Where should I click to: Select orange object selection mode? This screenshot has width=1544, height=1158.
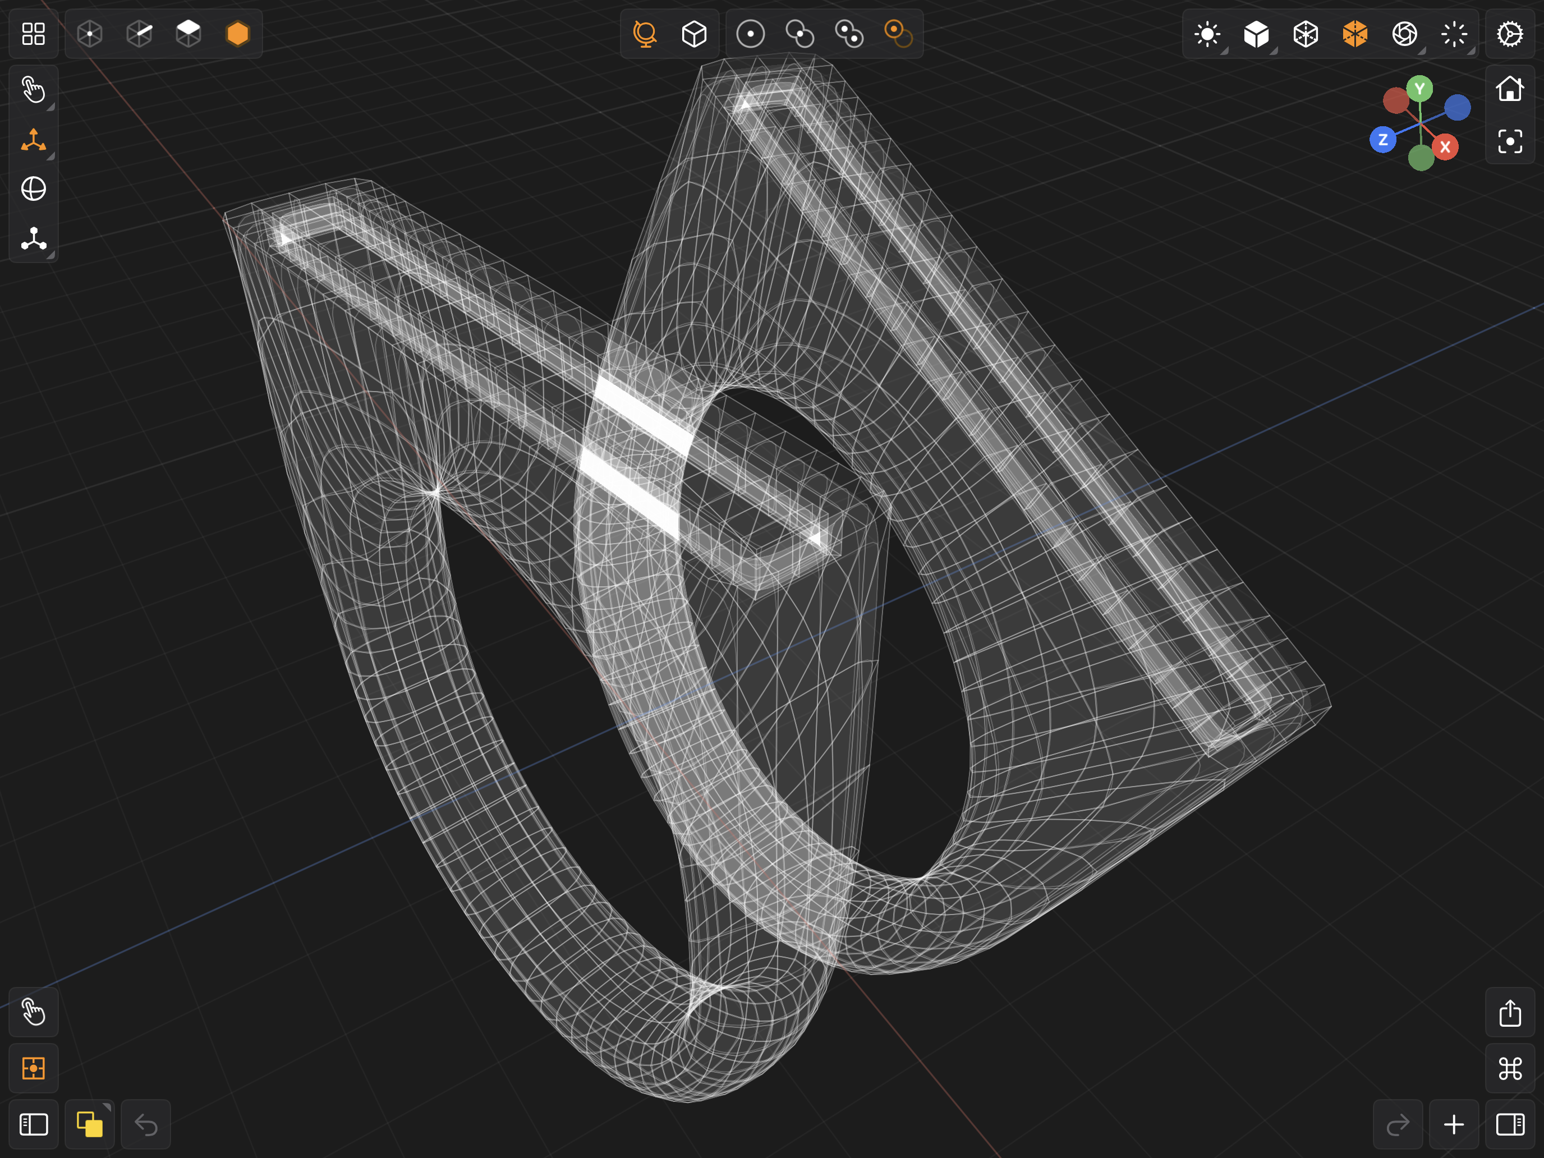[x=238, y=34]
